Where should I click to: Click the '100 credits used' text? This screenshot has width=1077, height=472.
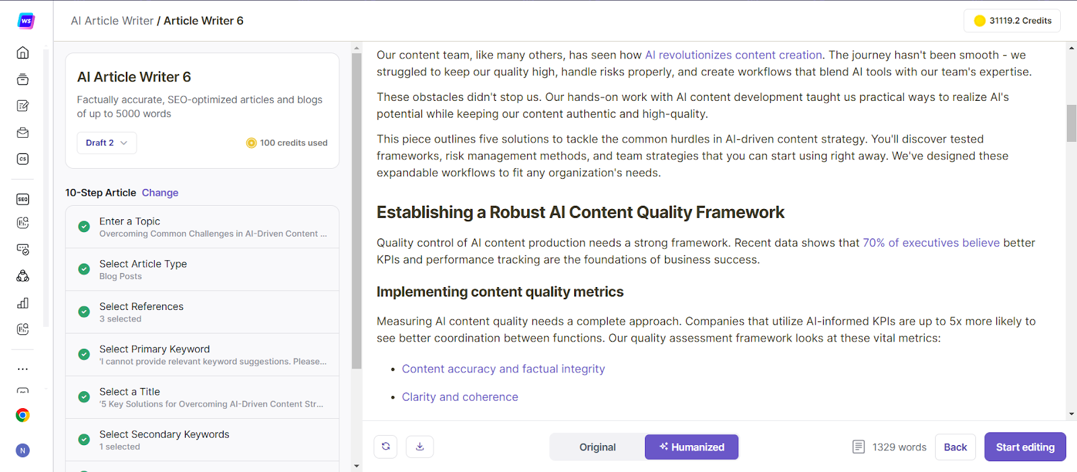pos(293,143)
